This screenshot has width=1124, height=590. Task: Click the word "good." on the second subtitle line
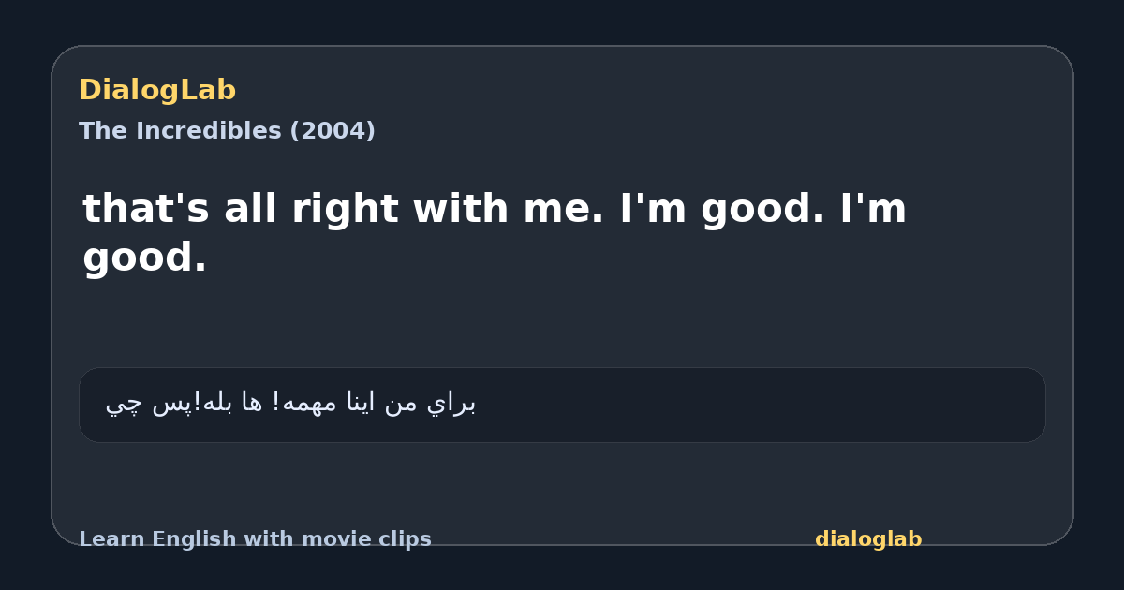(144, 258)
